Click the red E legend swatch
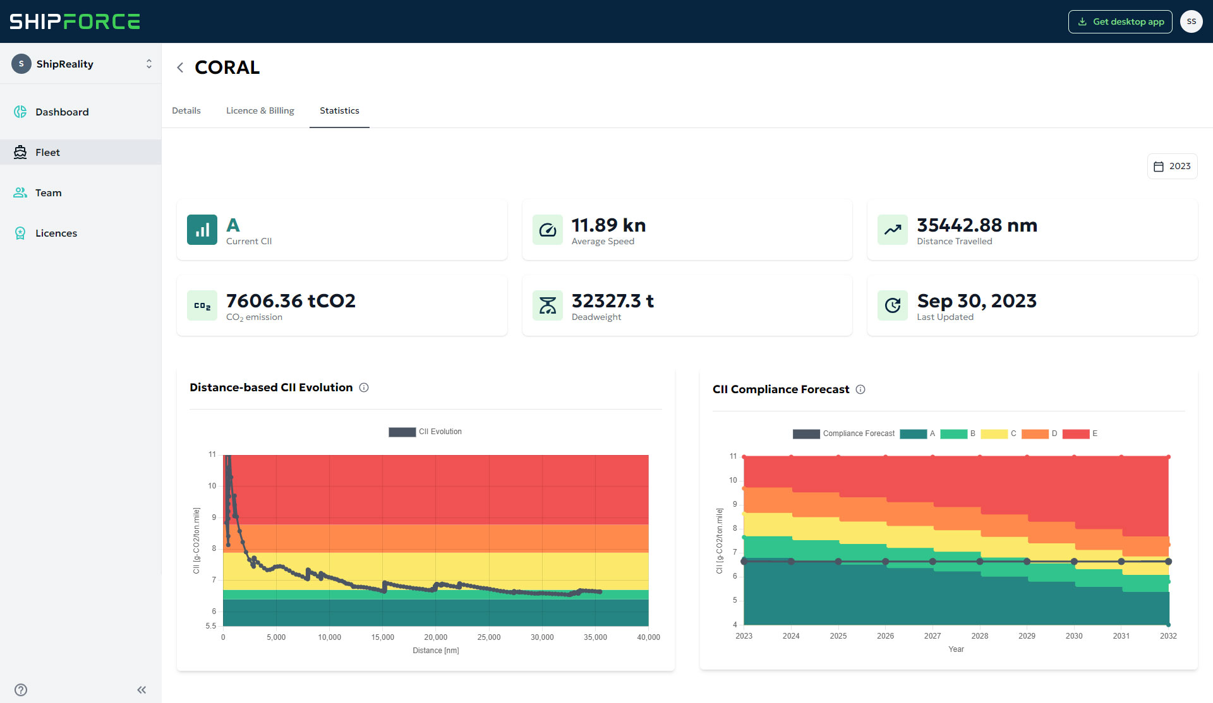Screen dimensions: 1213x703 click(1076, 434)
